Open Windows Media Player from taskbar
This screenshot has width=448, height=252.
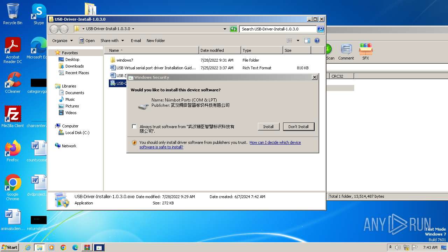(51, 247)
